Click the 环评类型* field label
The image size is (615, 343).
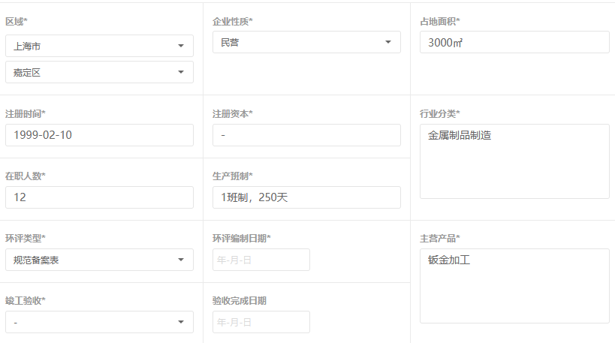coord(25,239)
